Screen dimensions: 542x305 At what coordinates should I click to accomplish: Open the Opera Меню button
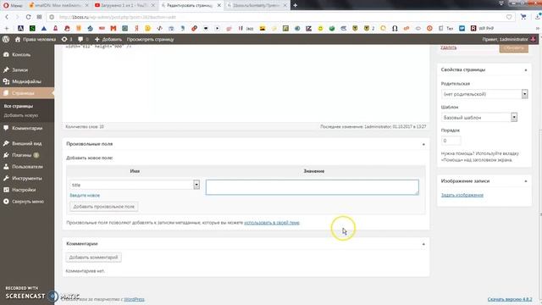[x=13, y=5]
